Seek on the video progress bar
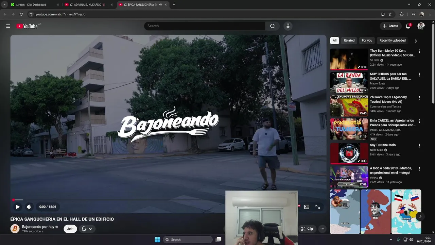This screenshot has width=435, height=245. point(168,200)
